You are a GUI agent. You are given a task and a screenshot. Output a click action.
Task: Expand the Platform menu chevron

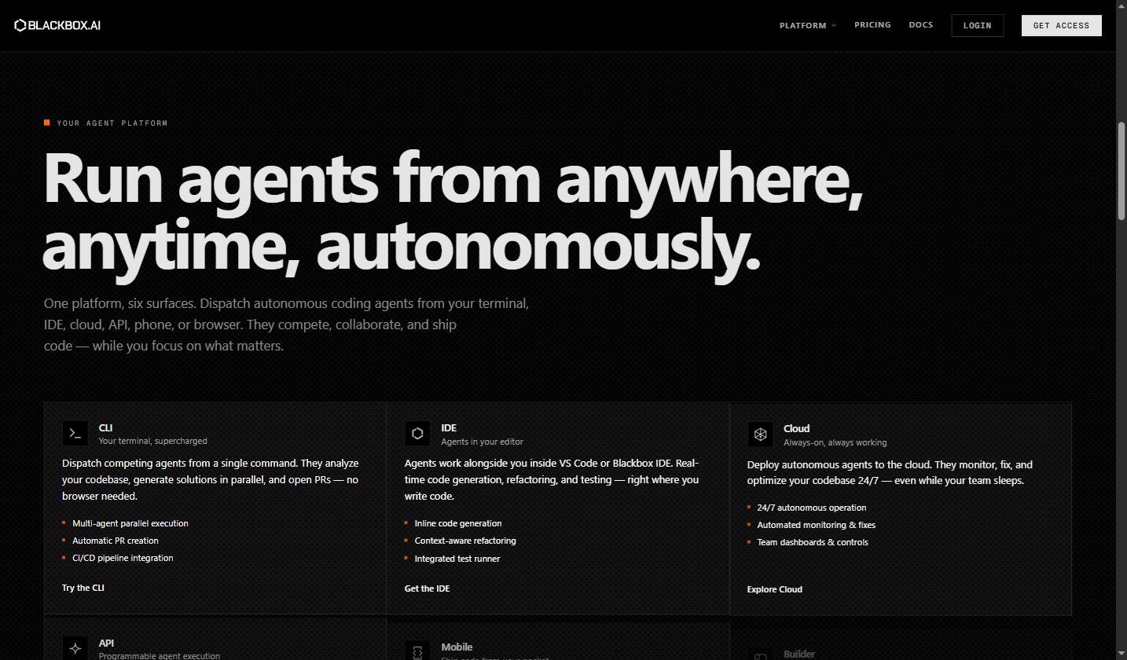click(834, 25)
